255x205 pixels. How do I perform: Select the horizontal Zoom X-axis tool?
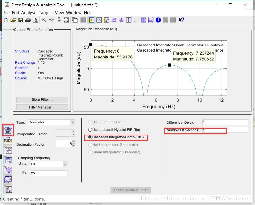click(51, 20)
